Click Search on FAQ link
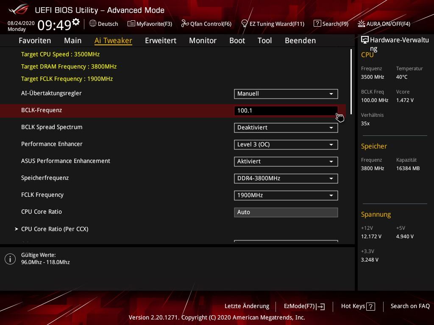This screenshot has height=325, width=434. click(410, 306)
